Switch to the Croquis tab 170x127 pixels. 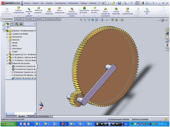pos(28,19)
